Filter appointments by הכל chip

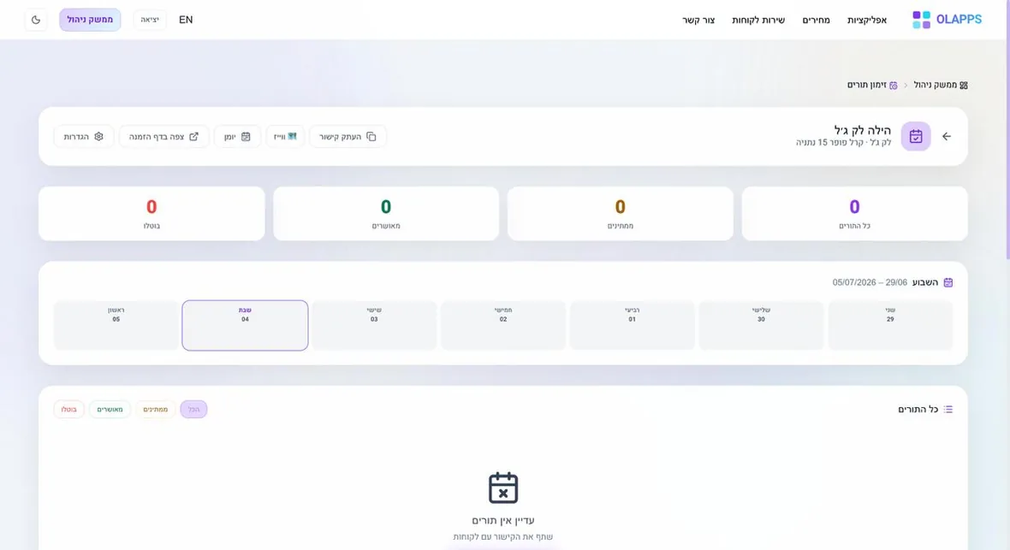click(194, 409)
